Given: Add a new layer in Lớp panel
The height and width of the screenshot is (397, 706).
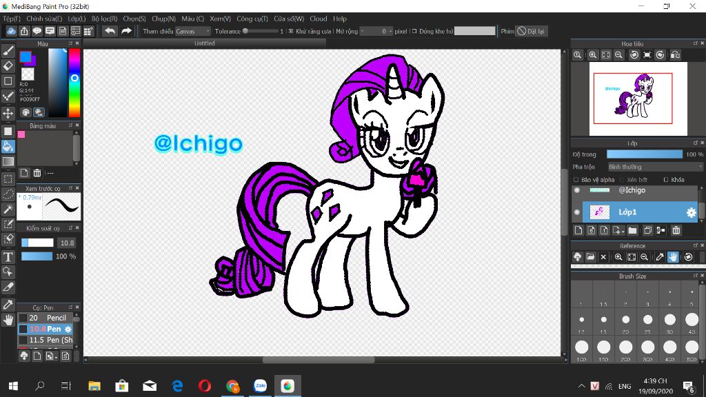Looking at the screenshot, I should coord(578,230).
